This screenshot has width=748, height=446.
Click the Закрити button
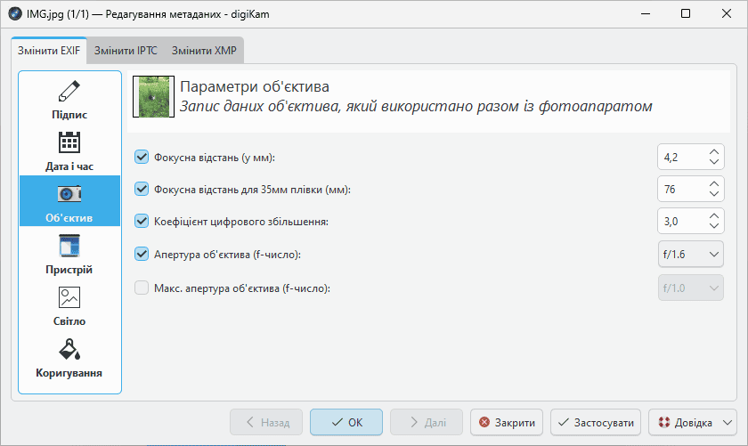click(507, 422)
